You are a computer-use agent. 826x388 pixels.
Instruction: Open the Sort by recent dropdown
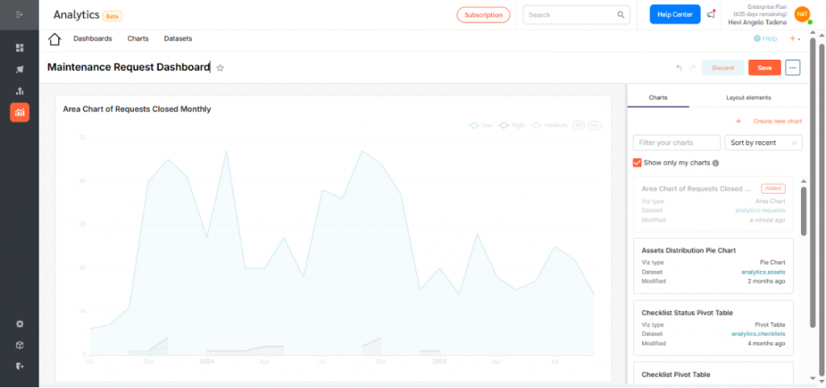(x=763, y=143)
